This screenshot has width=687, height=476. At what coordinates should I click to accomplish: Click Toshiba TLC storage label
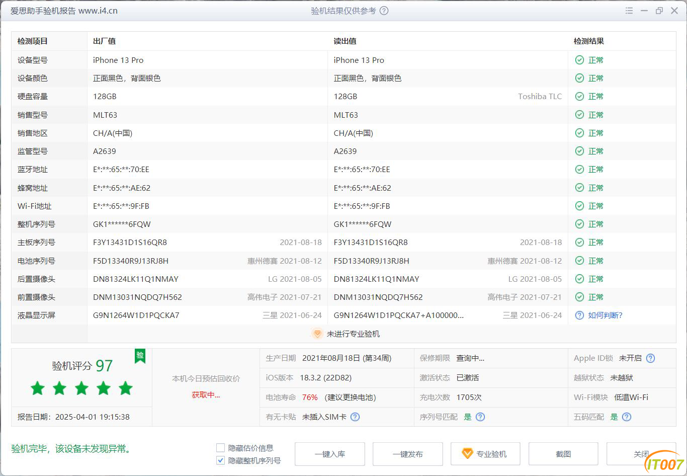tap(540, 97)
